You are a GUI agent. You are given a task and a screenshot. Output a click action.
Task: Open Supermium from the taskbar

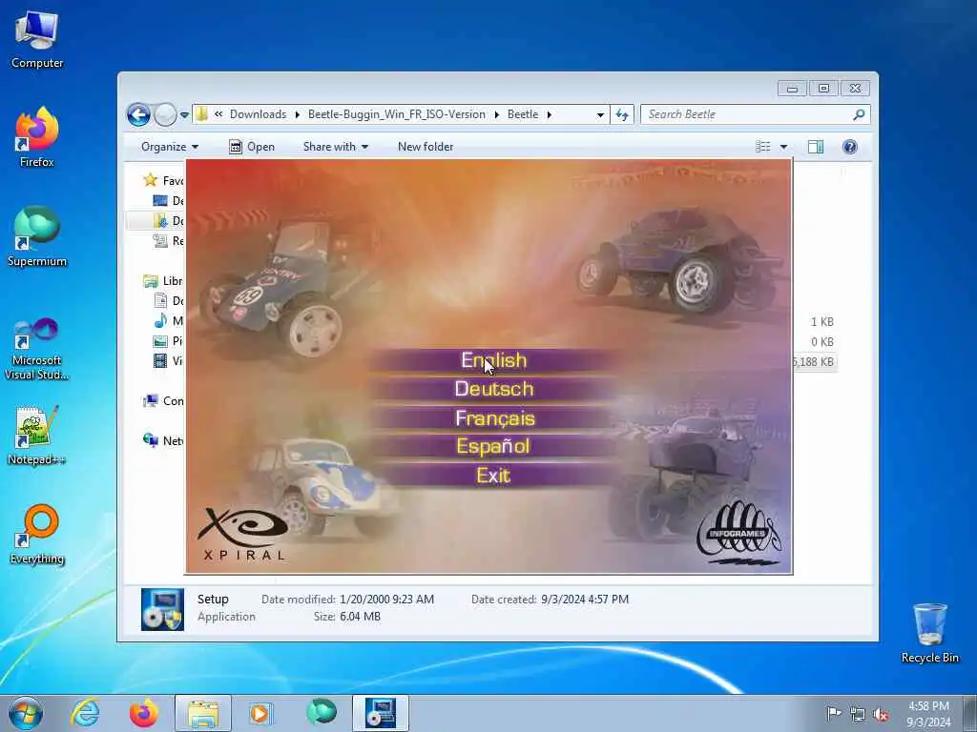point(322,713)
